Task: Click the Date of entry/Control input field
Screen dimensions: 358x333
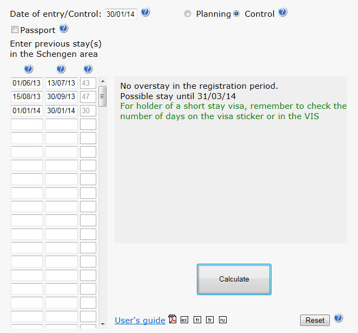Action: 121,14
